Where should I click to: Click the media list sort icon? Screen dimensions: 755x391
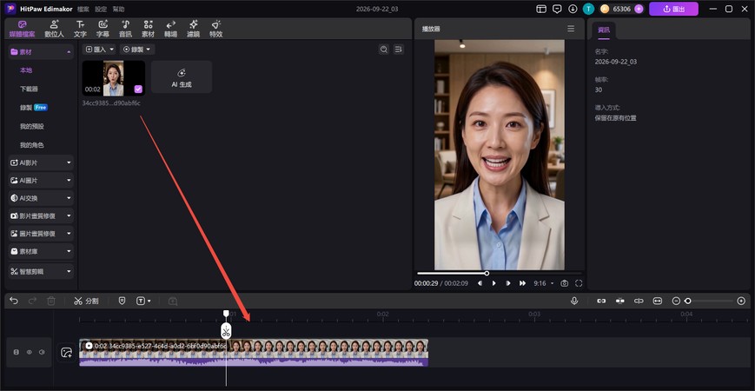tap(398, 50)
